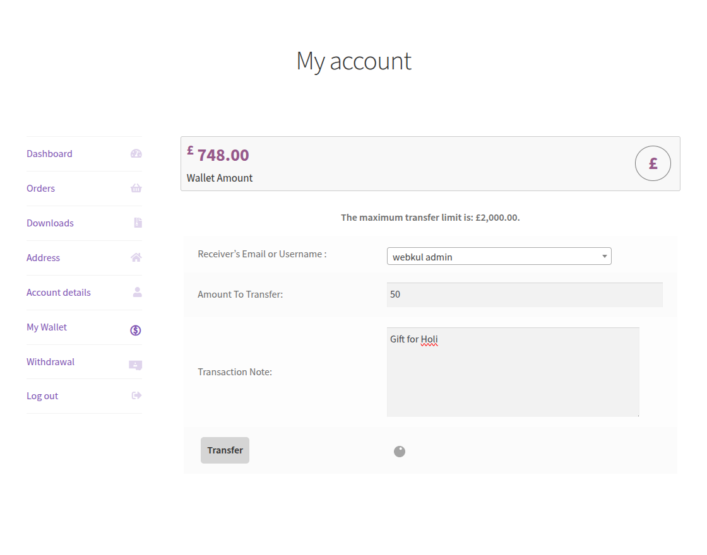
Task: Open the Account details page link
Action: click(58, 292)
